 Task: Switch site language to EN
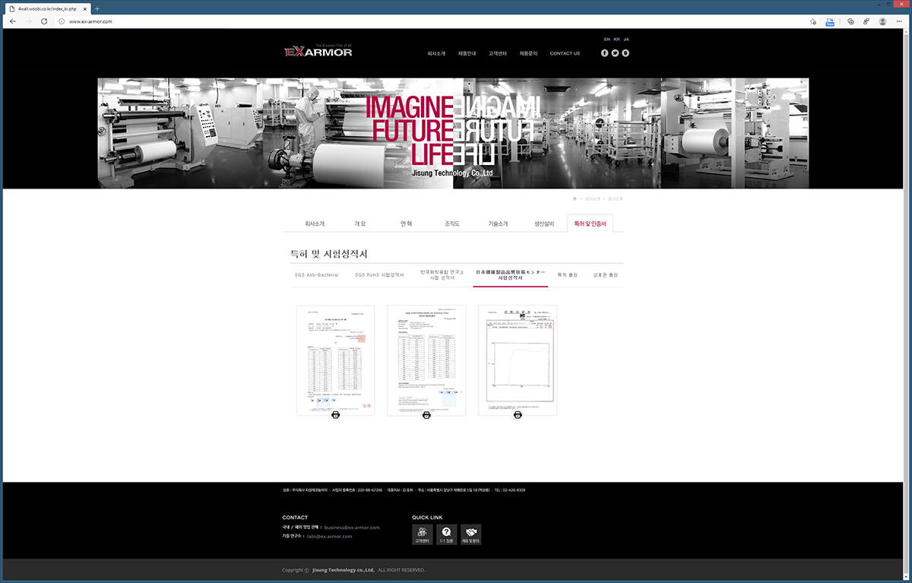click(606, 39)
